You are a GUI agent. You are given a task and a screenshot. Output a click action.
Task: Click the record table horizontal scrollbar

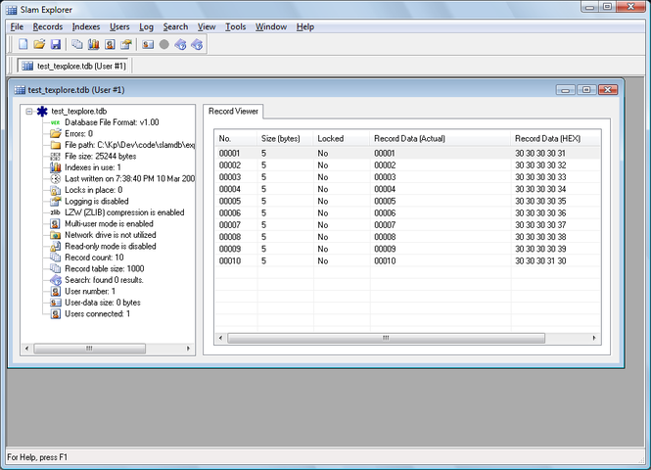[384, 338]
